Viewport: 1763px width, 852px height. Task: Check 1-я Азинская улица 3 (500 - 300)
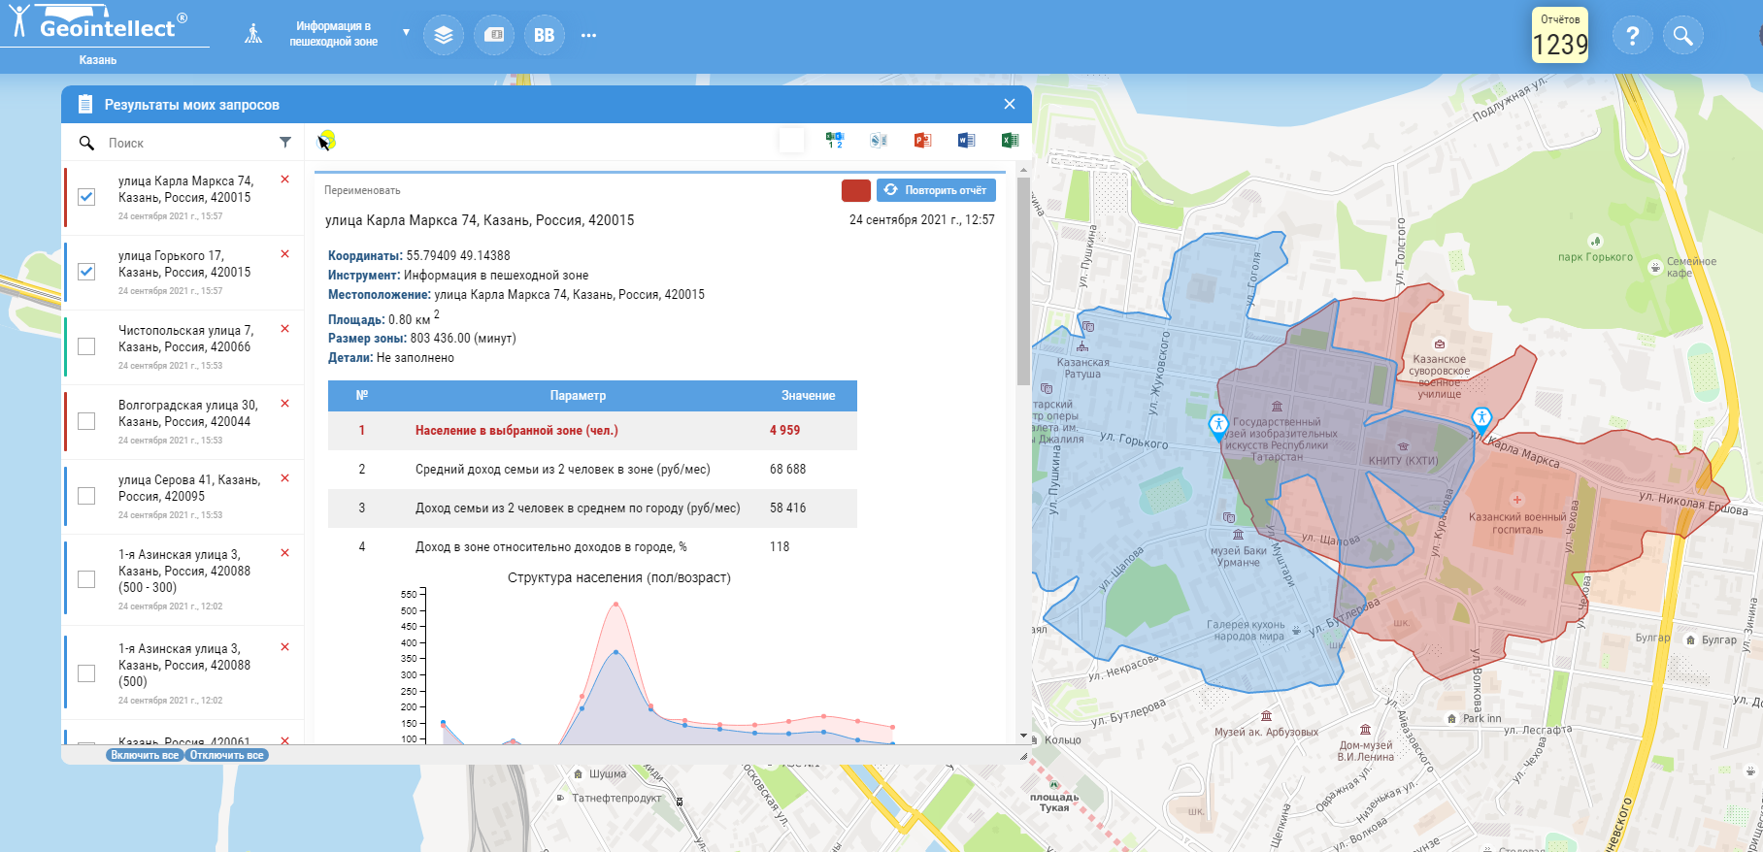[86, 579]
